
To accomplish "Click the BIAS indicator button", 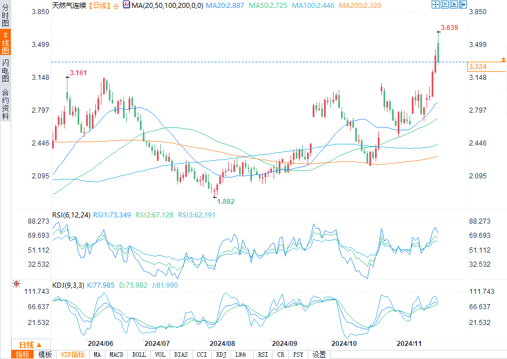I will point(181,354).
